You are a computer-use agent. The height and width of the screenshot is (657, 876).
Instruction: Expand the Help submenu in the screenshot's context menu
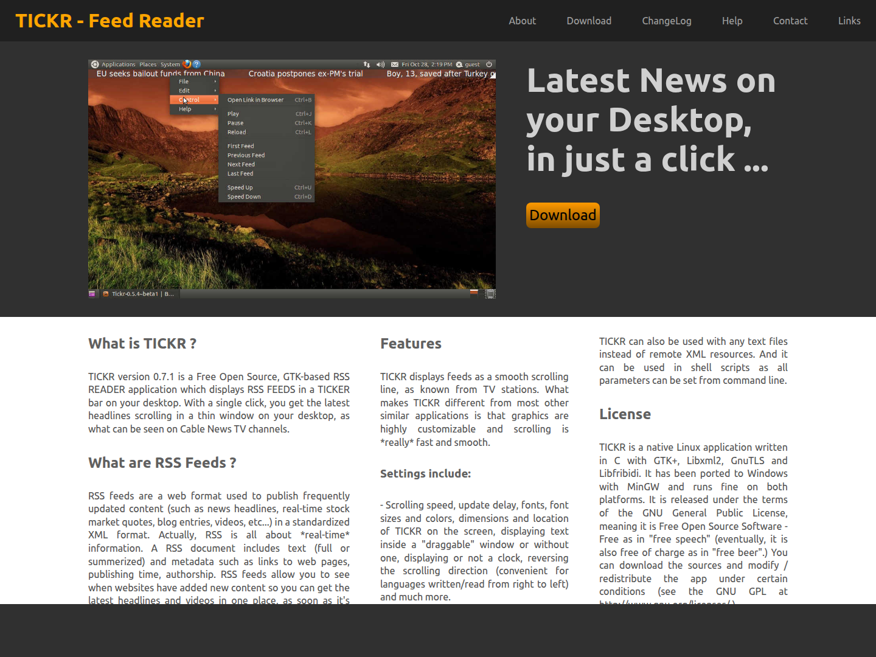tap(194, 109)
